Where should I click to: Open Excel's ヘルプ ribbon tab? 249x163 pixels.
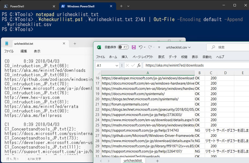[x=220, y=57]
